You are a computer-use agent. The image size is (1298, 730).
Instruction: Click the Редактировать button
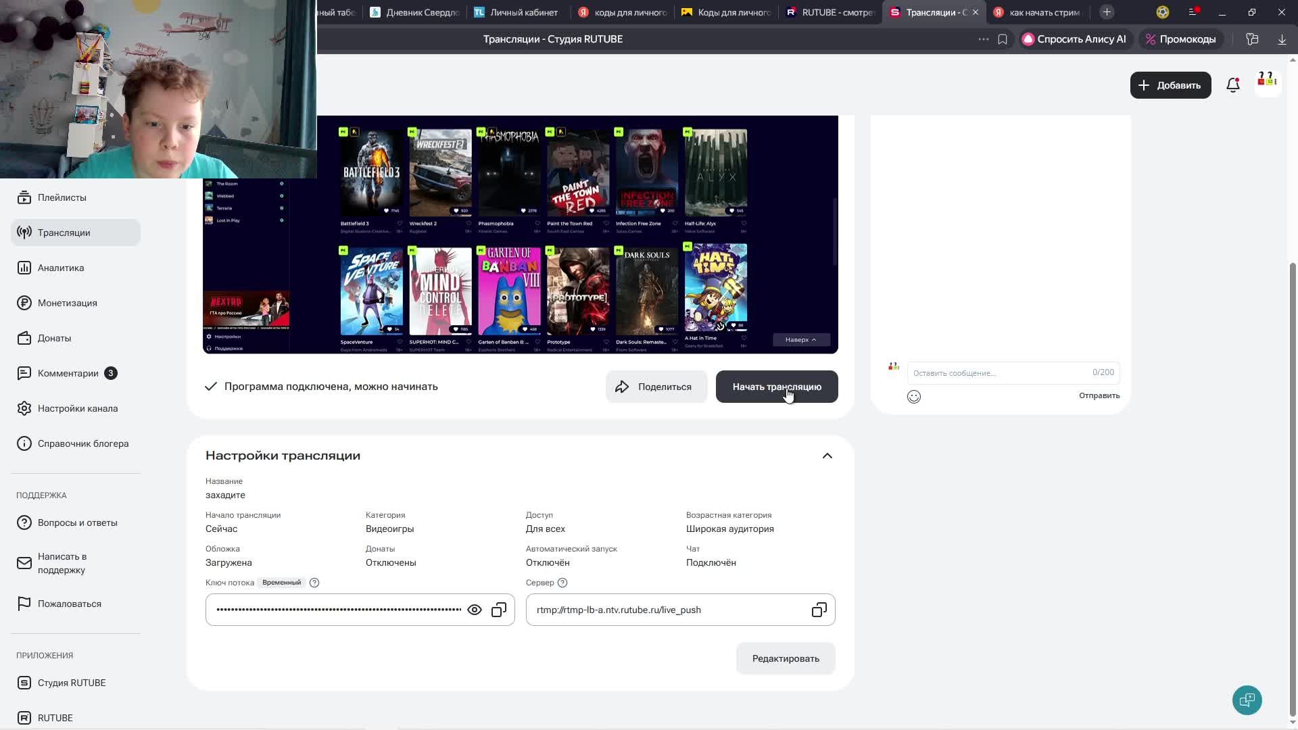(x=786, y=658)
